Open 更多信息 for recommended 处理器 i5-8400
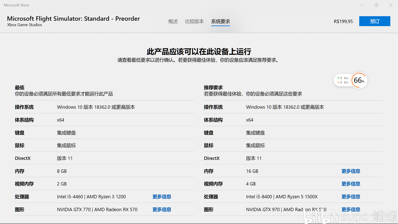 (x=351, y=197)
